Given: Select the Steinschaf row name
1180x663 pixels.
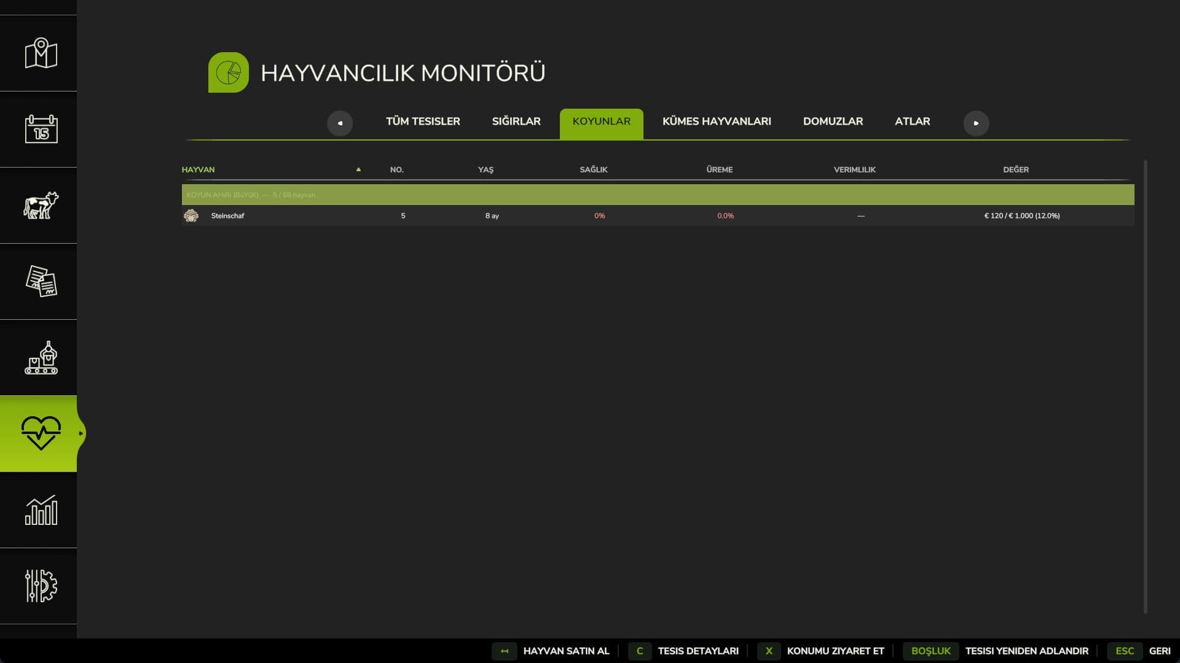Looking at the screenshot, I should [x=227, y=215].
